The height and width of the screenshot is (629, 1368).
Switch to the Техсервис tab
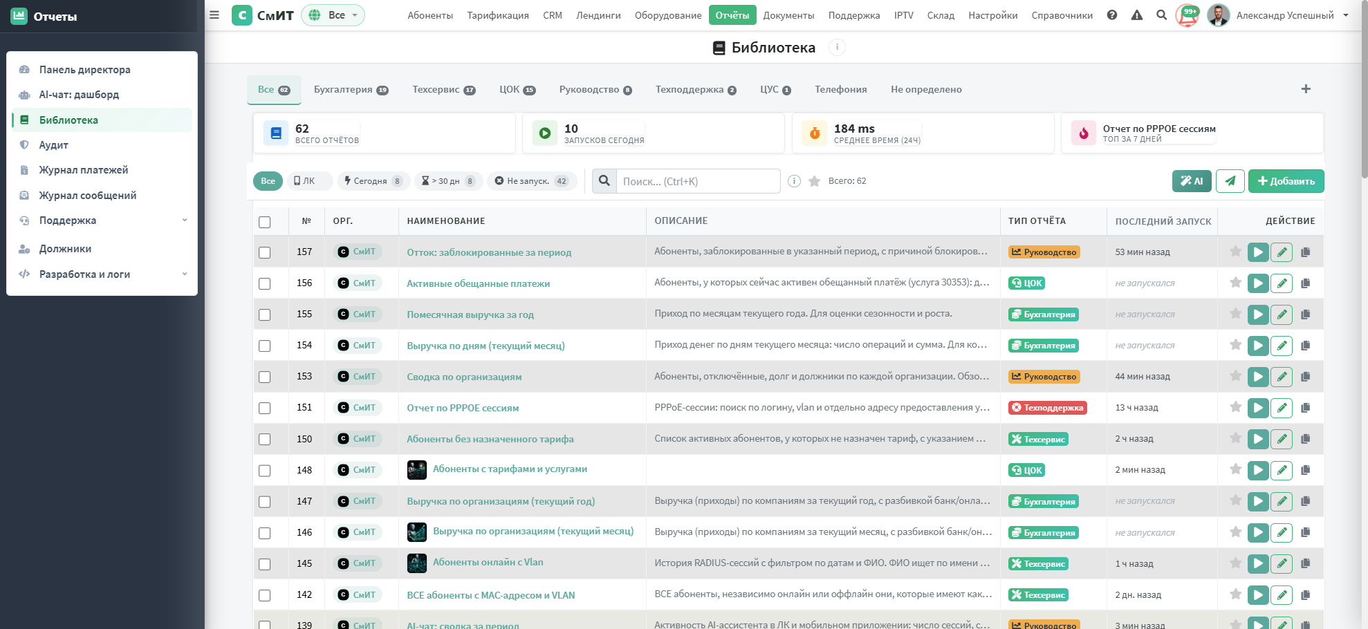click(443, 89)
